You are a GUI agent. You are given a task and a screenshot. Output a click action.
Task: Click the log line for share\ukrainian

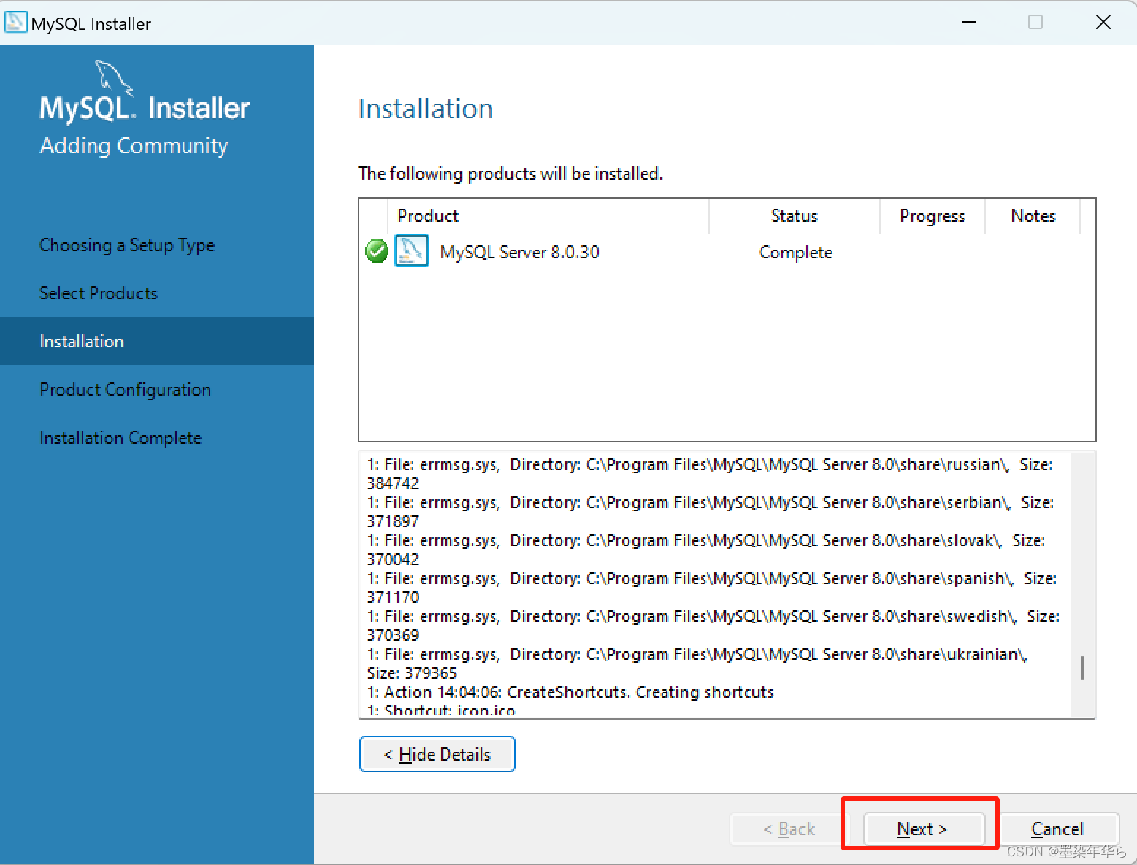(697, 664)
